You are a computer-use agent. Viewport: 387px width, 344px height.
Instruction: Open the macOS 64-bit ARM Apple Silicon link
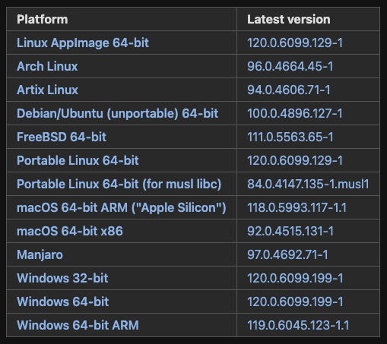coord(121,207)
